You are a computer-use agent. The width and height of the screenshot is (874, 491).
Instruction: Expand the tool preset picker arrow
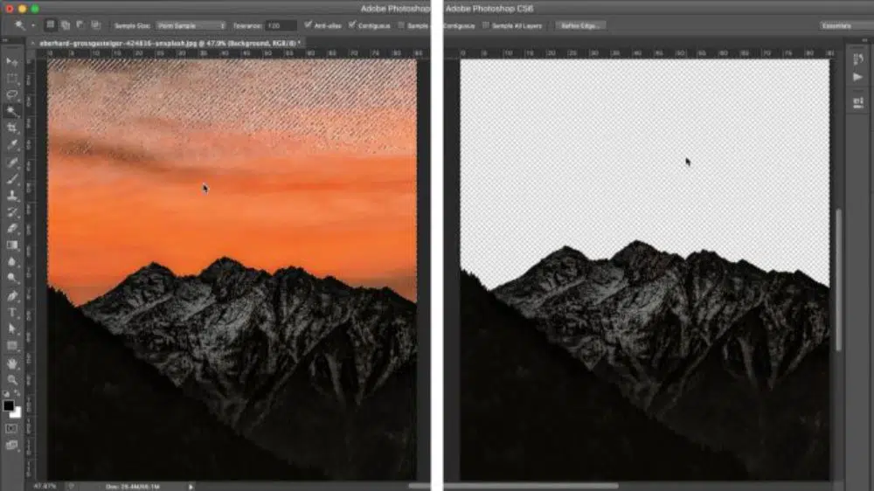(x=33, y=25)
